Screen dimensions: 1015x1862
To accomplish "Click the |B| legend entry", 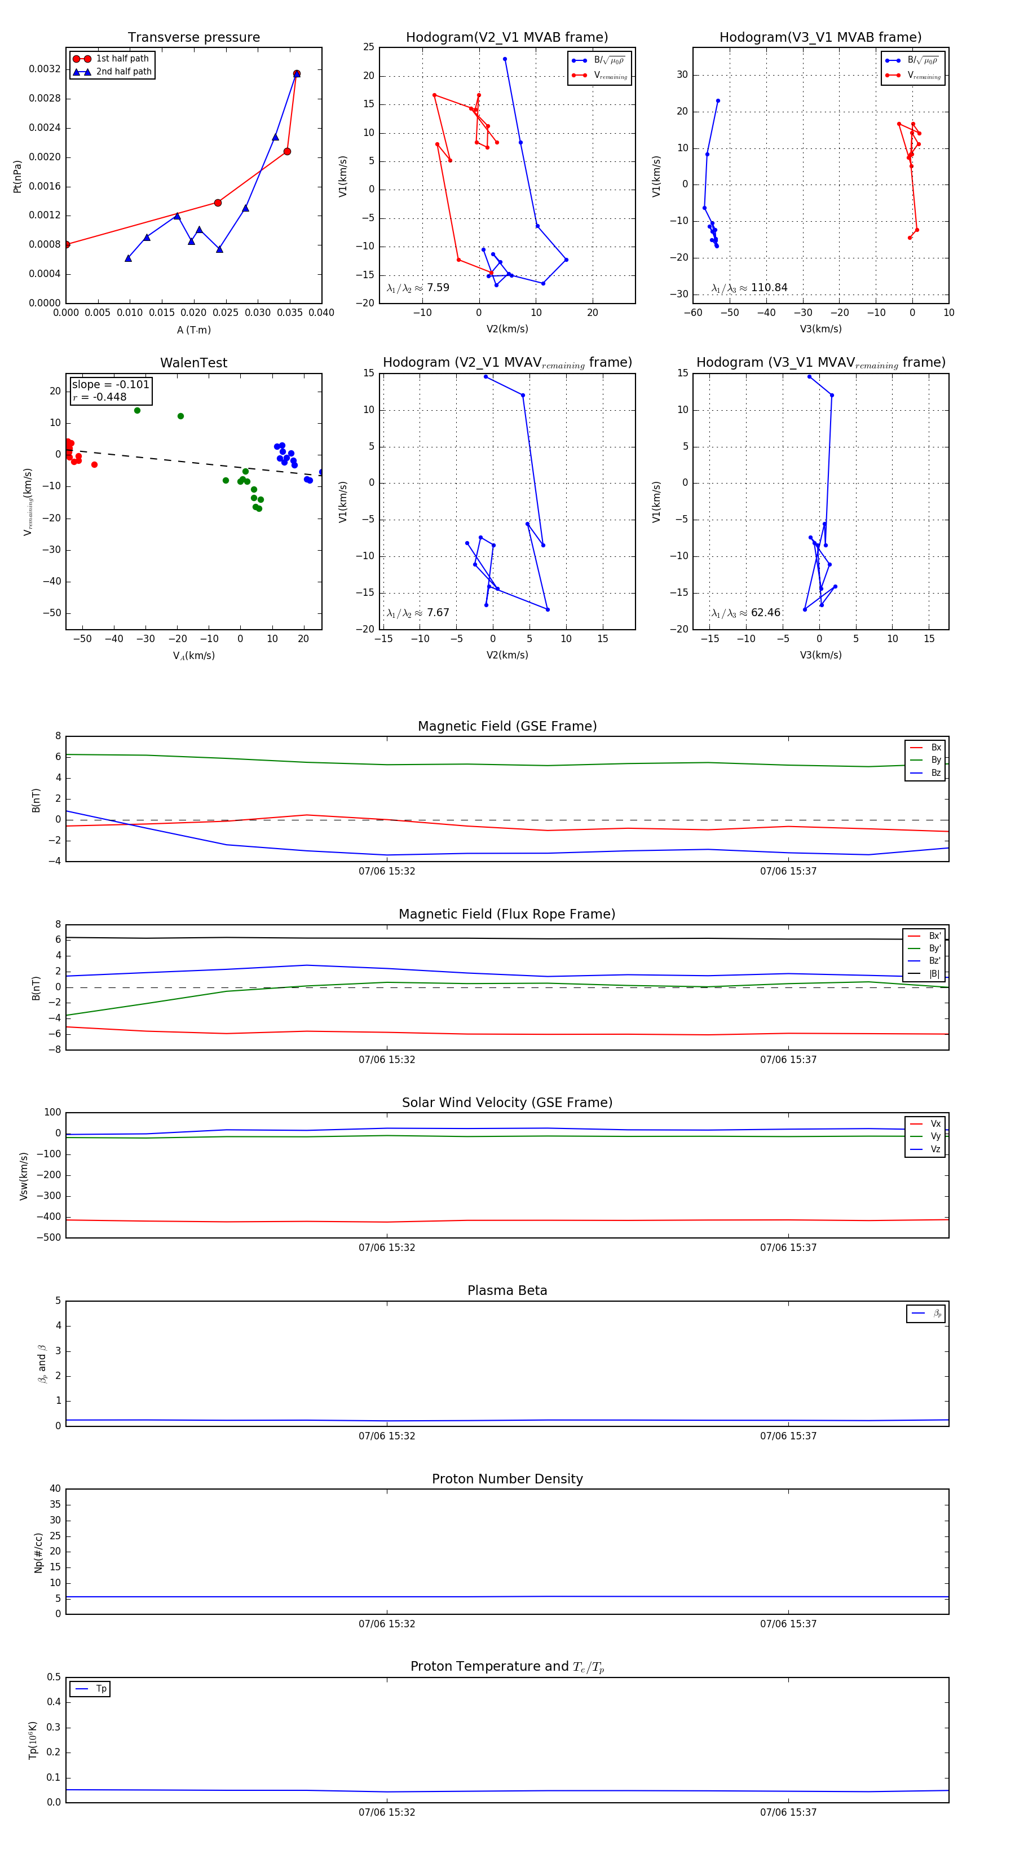I will pyautogui.click(x=924, y=974).
